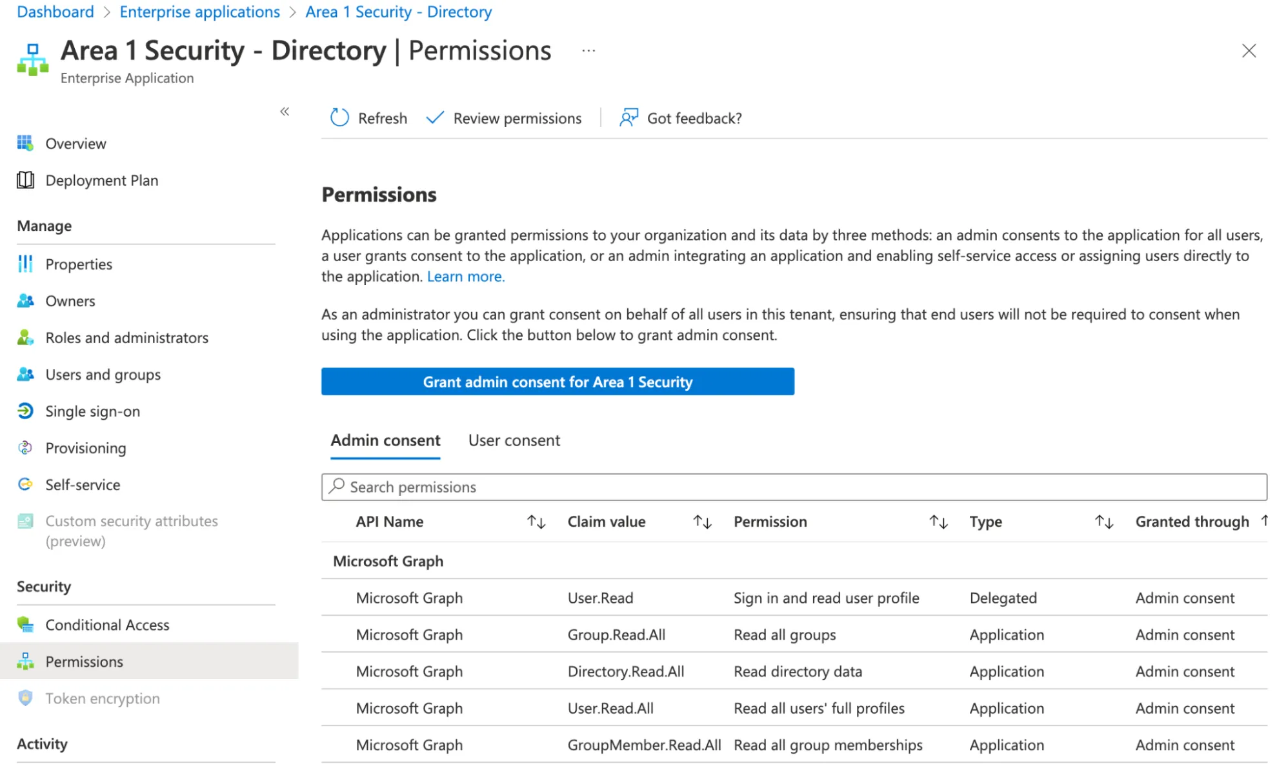
Task: Click the Overview icon in sidebar
Action: [26, 143]
